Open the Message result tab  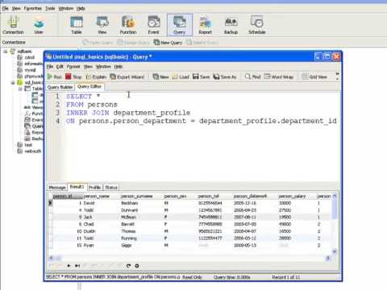[57, 188]
